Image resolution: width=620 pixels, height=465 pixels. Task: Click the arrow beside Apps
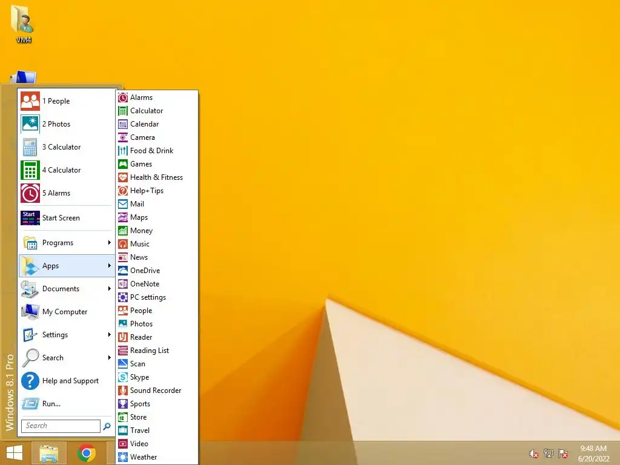(x=109, y=266)
